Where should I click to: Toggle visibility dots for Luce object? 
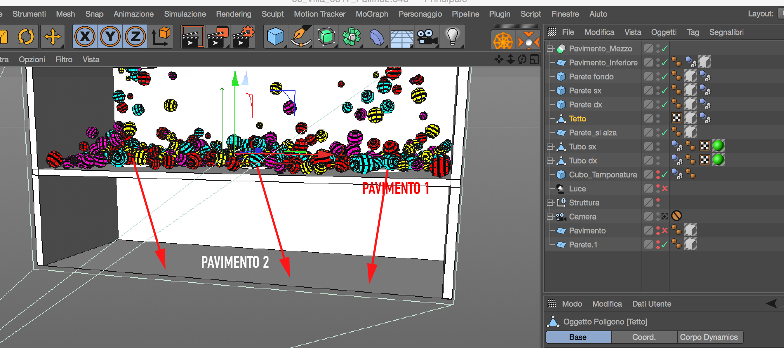point(658,189)
